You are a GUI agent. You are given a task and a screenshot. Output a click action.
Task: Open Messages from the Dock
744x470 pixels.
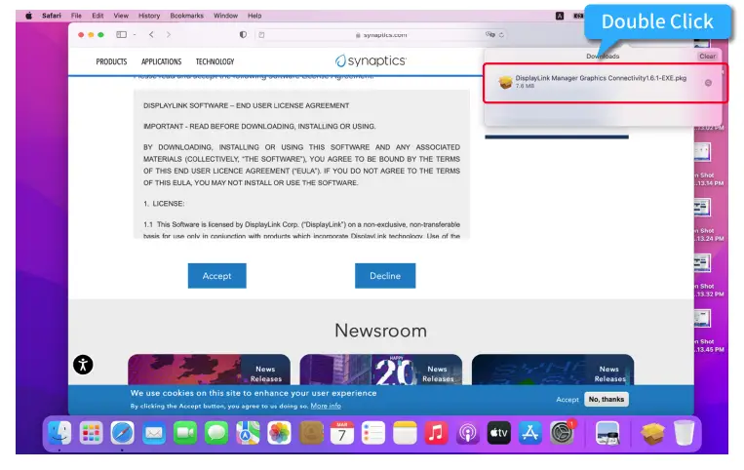click(x=216, y=433)
